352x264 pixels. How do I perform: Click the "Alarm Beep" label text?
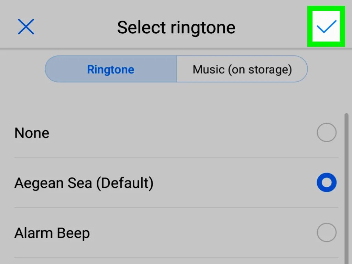52,233
